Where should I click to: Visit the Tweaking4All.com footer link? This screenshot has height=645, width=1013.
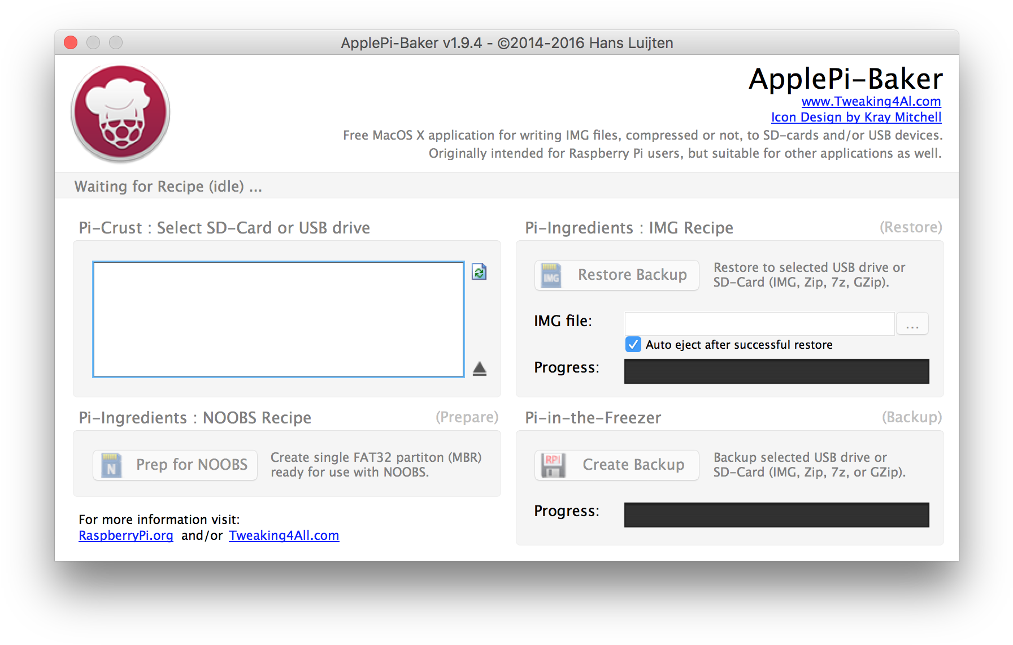click(x=284, y=535)
